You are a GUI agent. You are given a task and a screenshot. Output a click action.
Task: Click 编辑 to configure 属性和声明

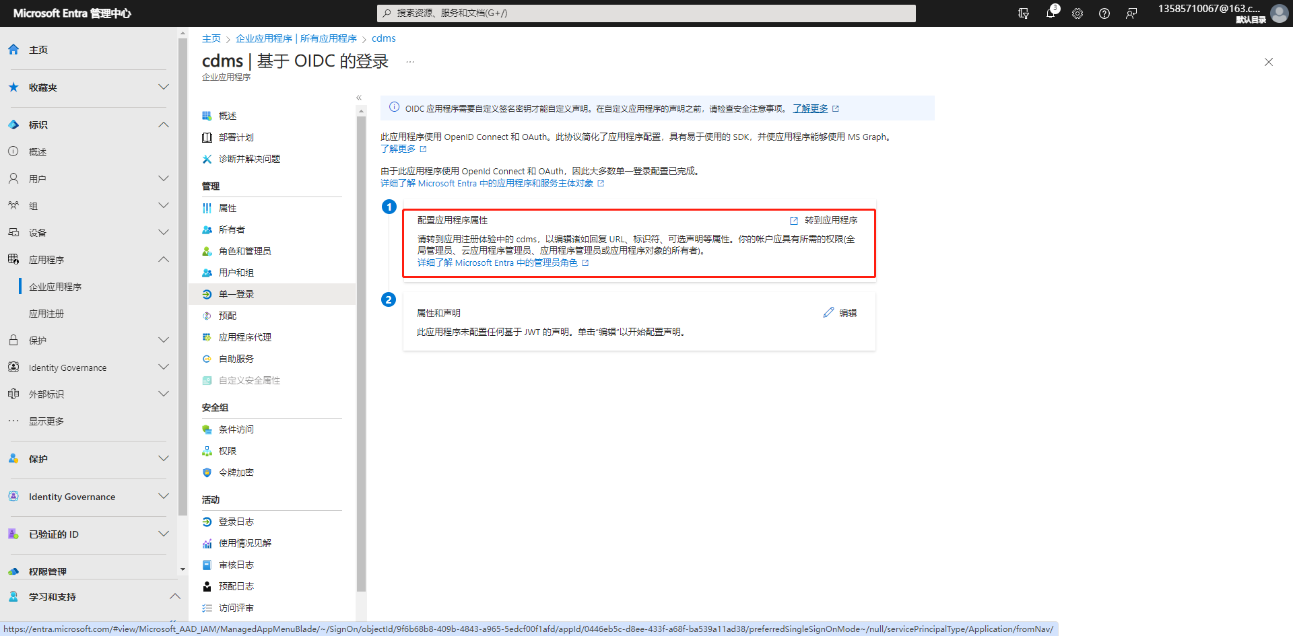click(x=847, y=312)
